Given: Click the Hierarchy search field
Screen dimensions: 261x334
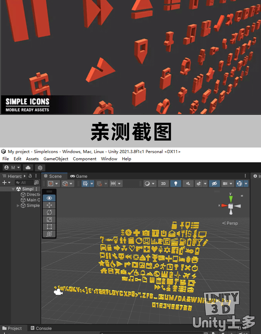Looking at the screenshot, I should coord(24,183).
